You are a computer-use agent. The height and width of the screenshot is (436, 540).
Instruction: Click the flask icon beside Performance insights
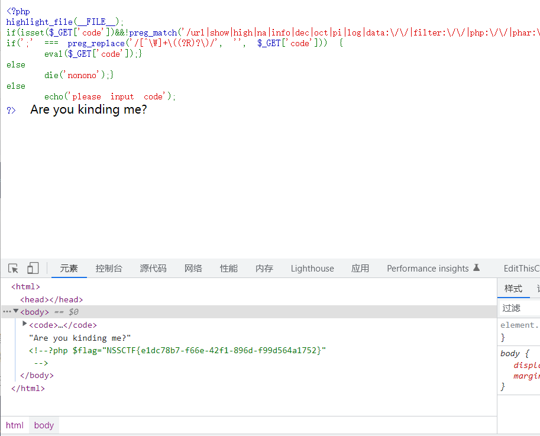(x=476, y=268)
